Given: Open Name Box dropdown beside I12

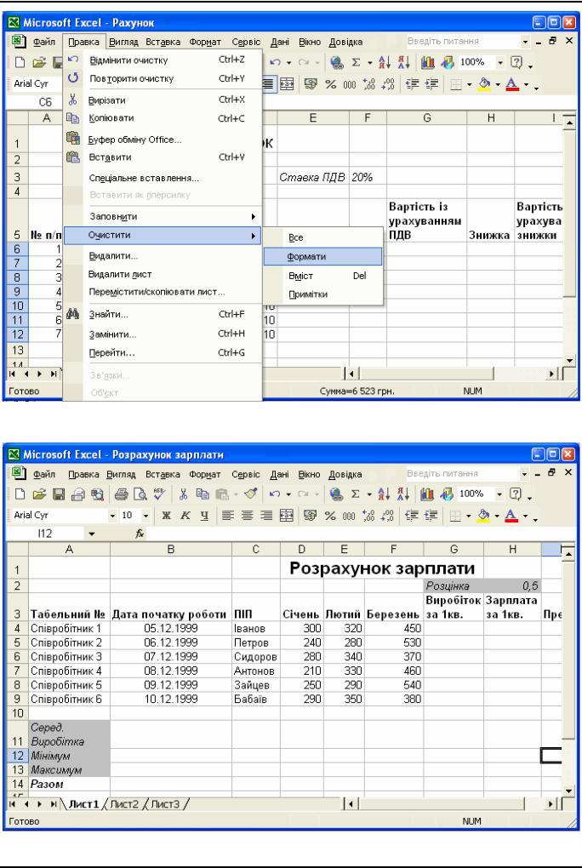Looking at the screenshot, I should pos(92,534).
